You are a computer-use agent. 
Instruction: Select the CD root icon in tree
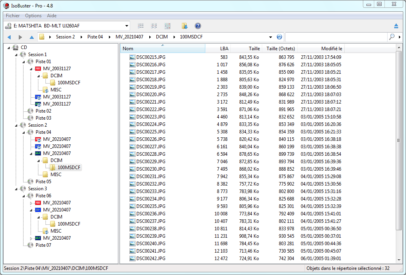(16, 47)
